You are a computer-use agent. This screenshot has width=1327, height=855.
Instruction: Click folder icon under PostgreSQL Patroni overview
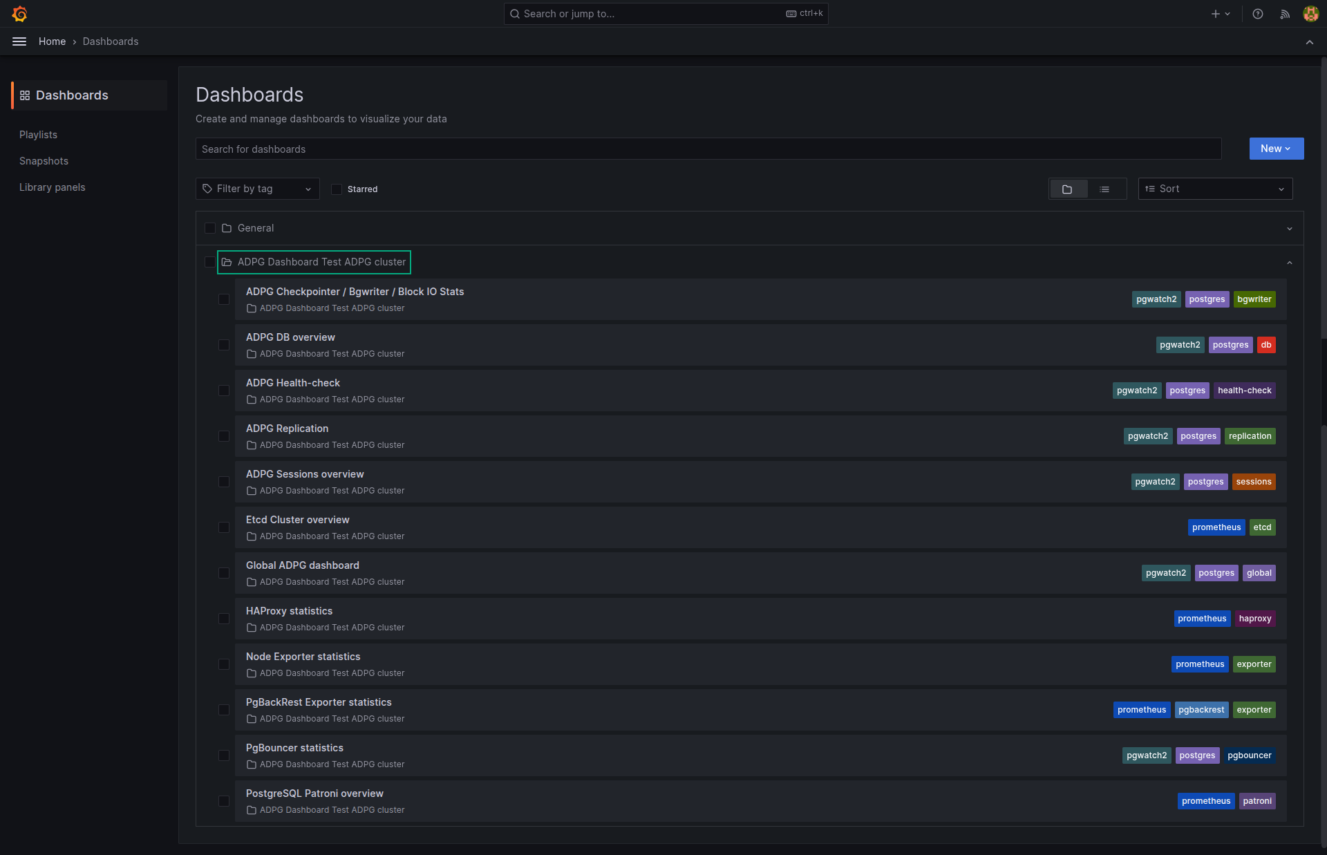coord(252,810)
